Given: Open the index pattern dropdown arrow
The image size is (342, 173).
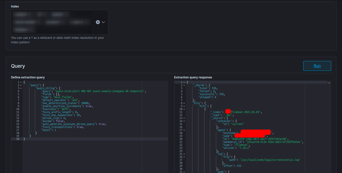Looking at the screenshot, I should tap(104, 22).
